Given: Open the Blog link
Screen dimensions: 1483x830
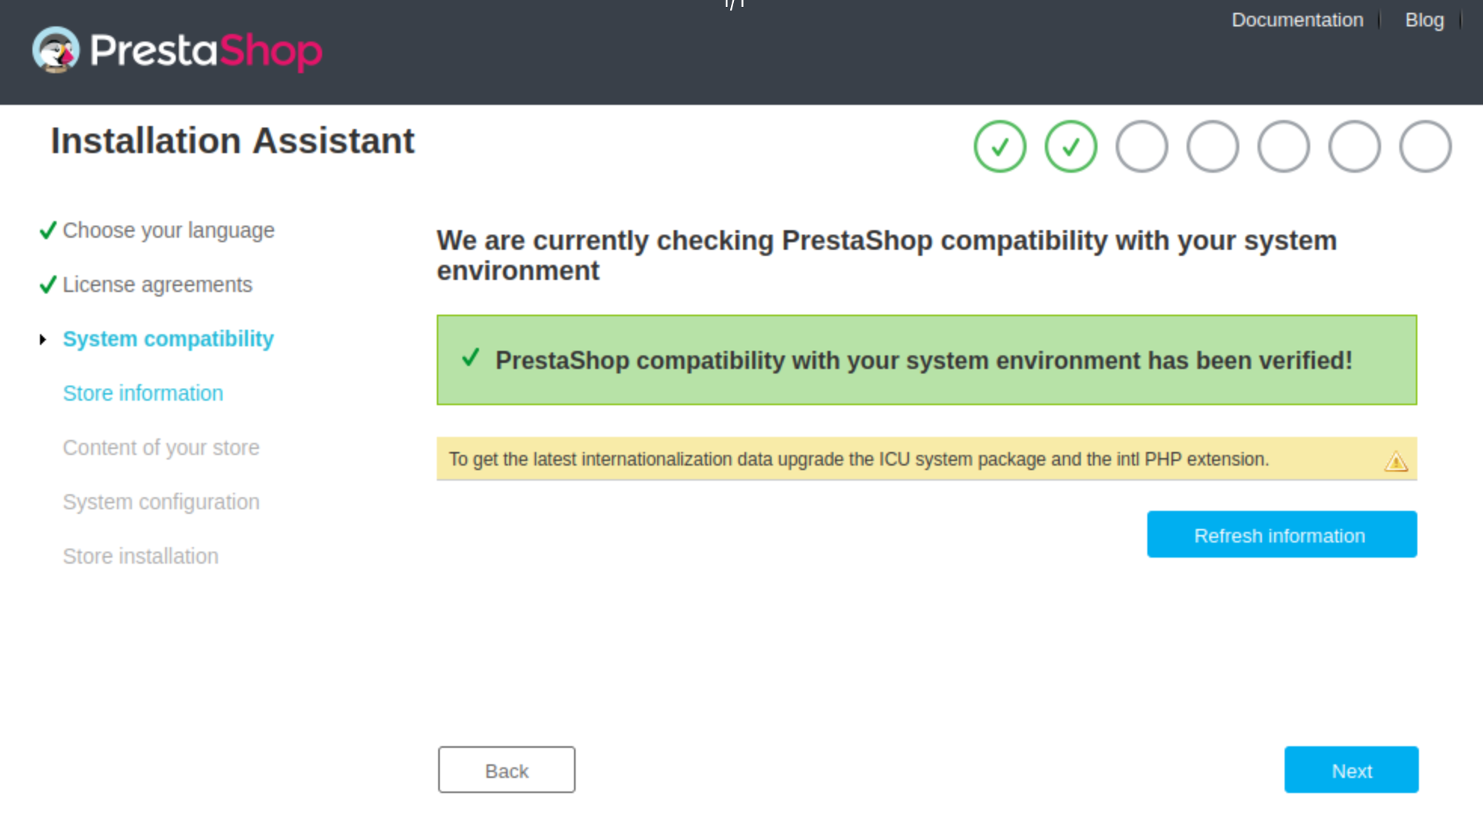Looking at the screenshot, I should click(1424, 20).
